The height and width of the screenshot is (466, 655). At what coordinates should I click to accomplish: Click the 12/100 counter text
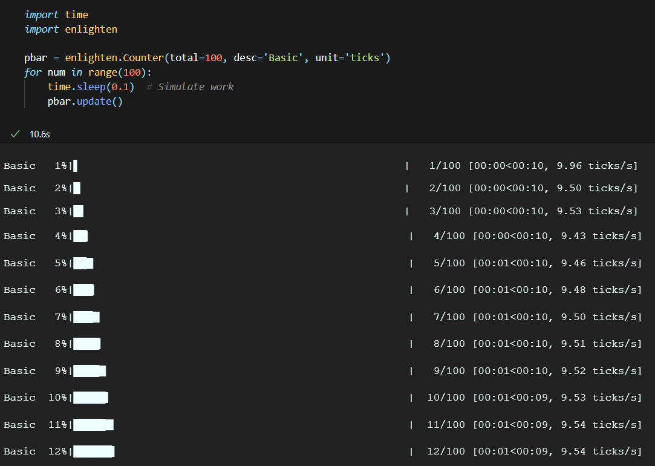click(446, 451)
